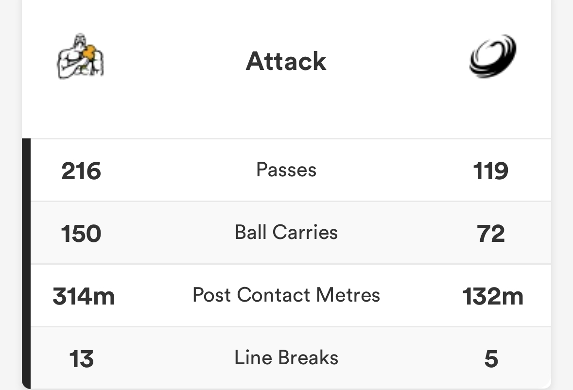
Task: Click the dark vertical bar beside stats
Action: coord(26,262)
